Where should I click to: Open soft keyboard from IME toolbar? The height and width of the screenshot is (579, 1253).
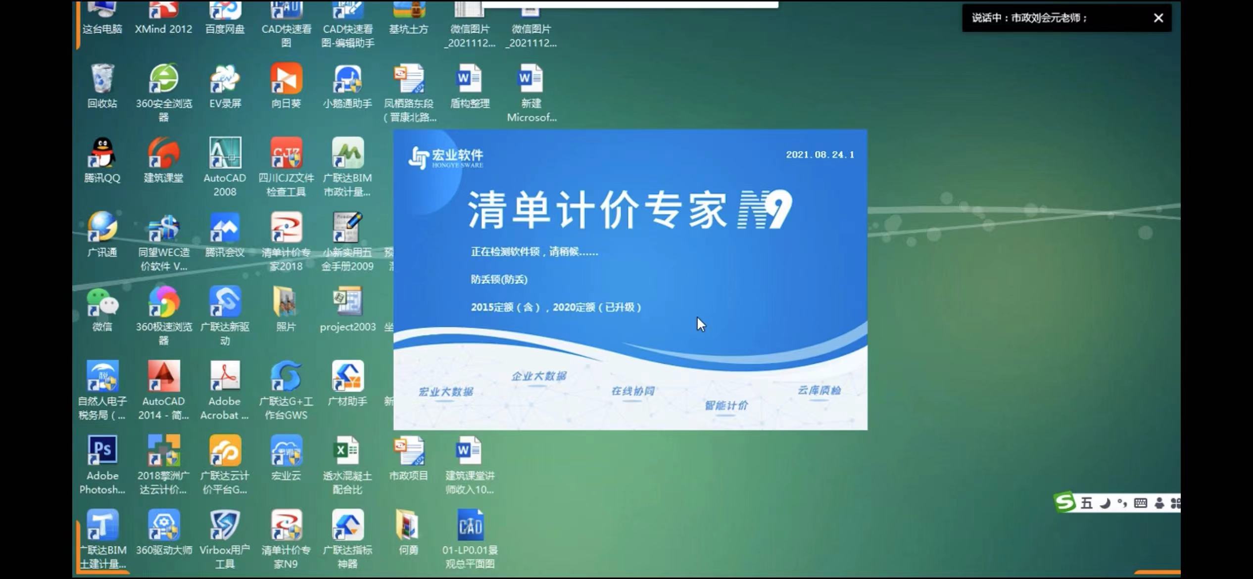(x=1140, y=503)
